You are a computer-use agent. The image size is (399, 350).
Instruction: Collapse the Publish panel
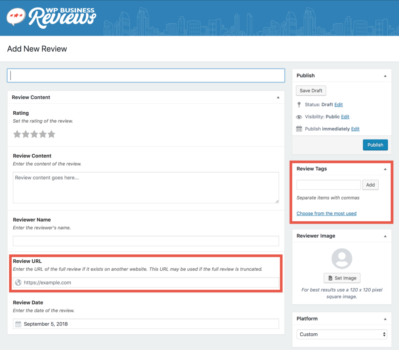point(385,76)
